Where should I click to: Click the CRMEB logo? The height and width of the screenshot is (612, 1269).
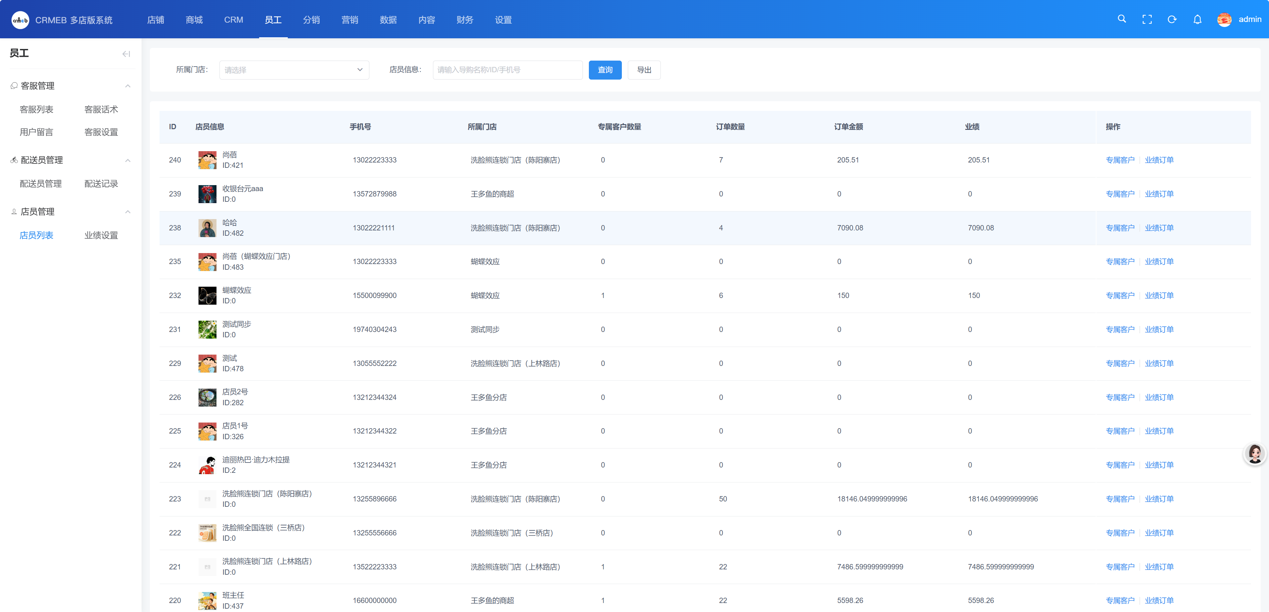click(20, 20)
